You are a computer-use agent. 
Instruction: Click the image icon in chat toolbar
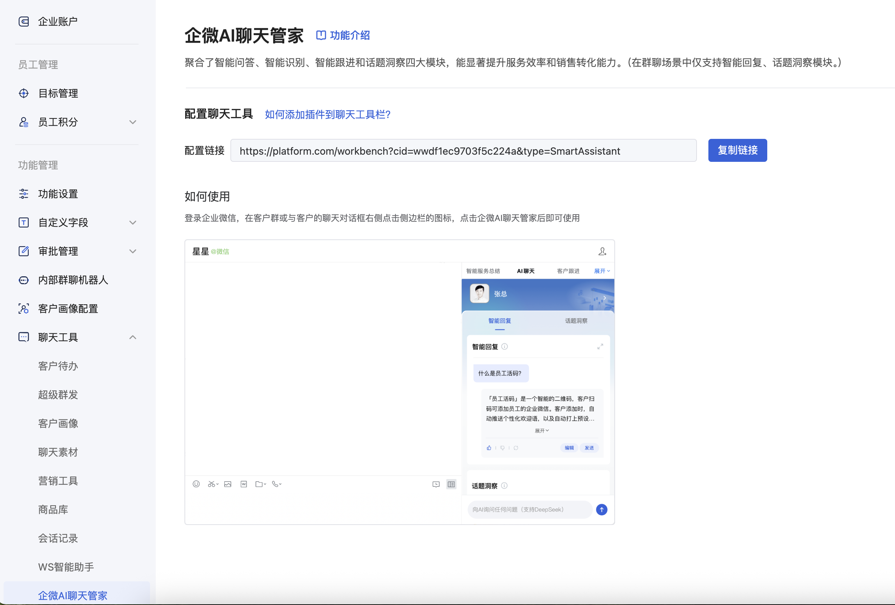pos(228,484)
